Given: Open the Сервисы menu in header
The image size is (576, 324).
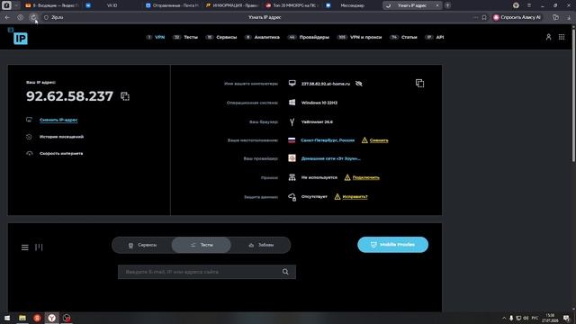Looking at the screenshot, I should [x=221, y=37].
